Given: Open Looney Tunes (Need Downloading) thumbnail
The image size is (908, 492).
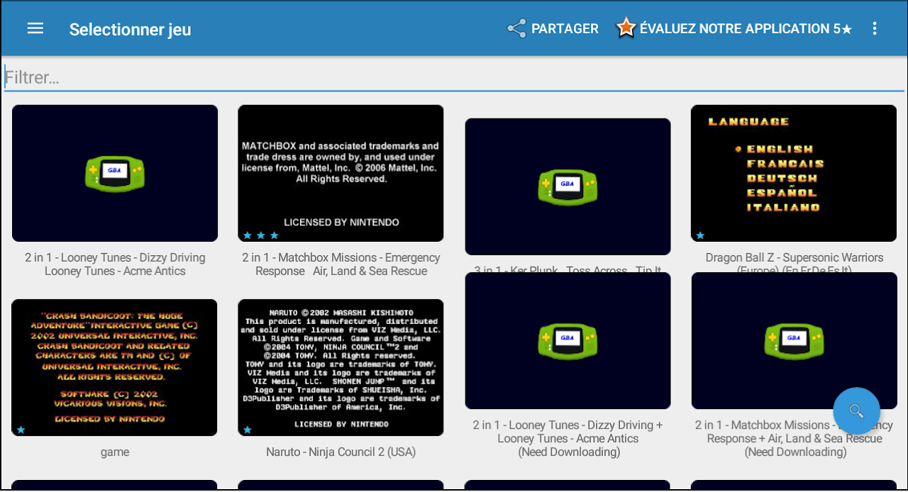Looking at the screenshot, I should pos(567,340).
